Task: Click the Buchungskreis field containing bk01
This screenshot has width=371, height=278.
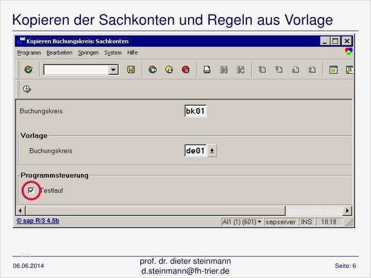Action: pos(195,111)
